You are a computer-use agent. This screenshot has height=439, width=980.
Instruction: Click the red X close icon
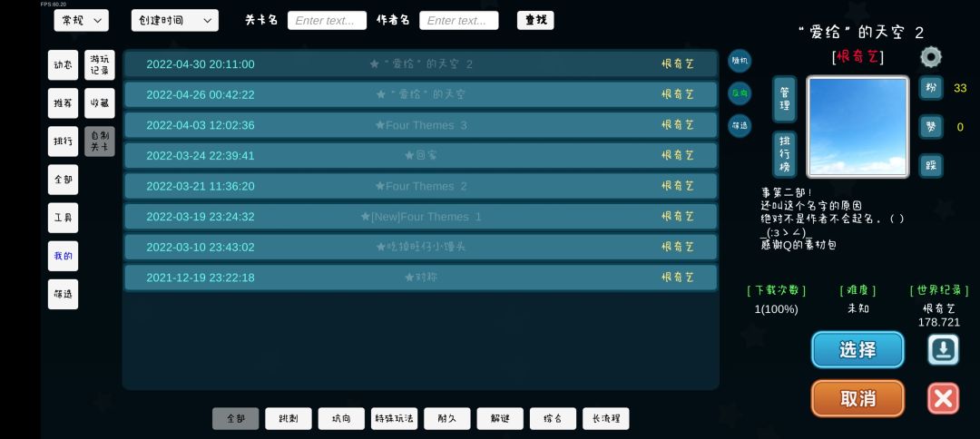pyautogui.click(x=943, y=398)
